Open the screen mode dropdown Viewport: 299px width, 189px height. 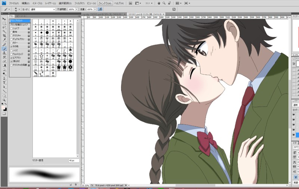tap(187, 3)
